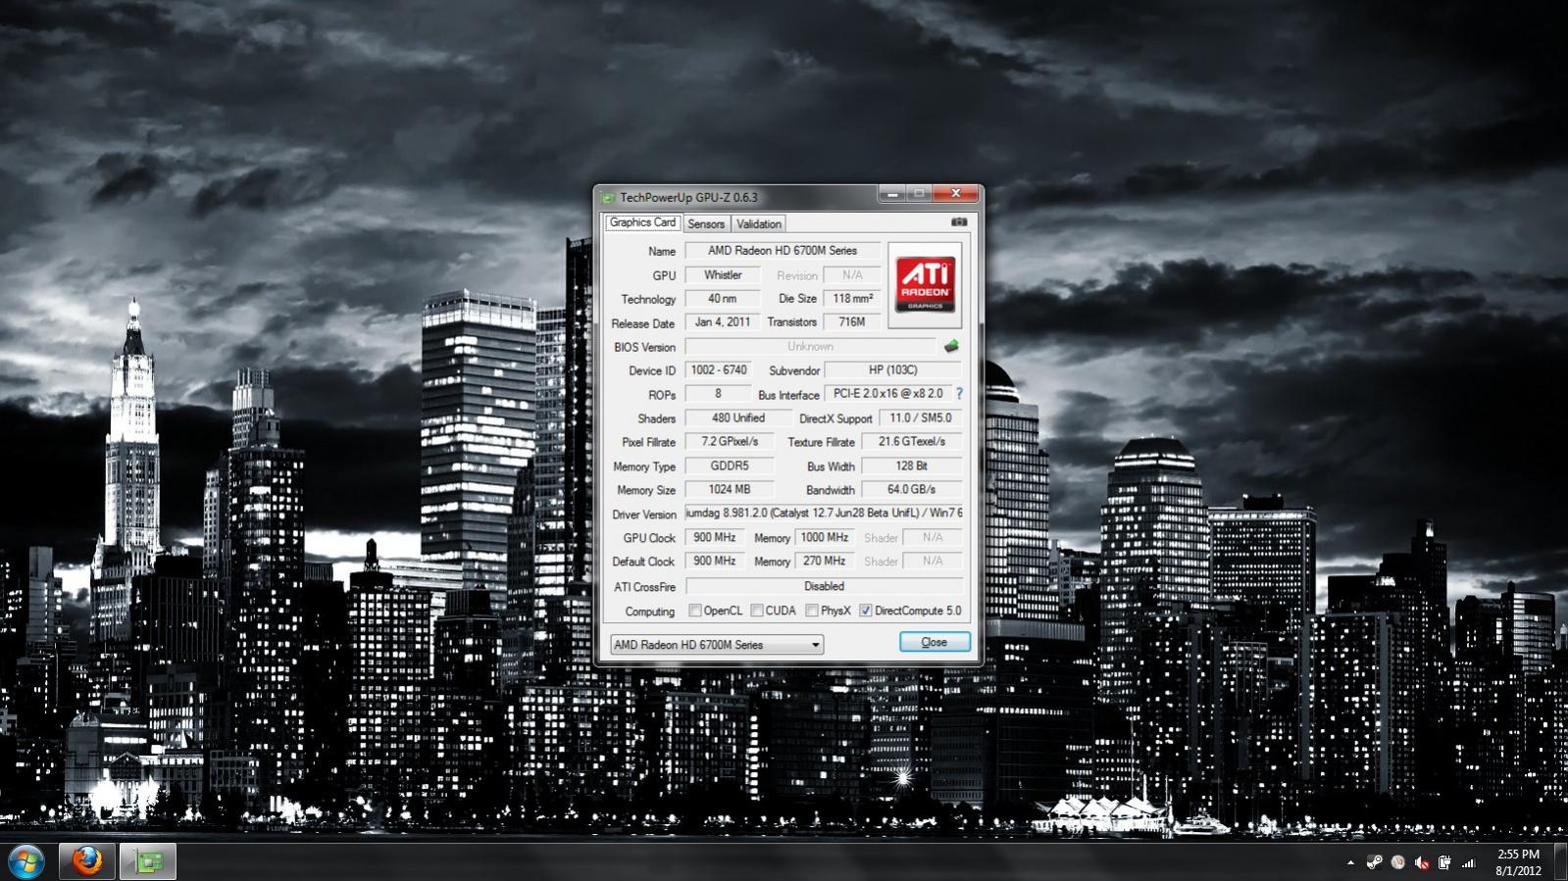This screenshot has width=1568, height=881.
Task: Open the Steam tray icon
Action: [x=1374, y=862]
